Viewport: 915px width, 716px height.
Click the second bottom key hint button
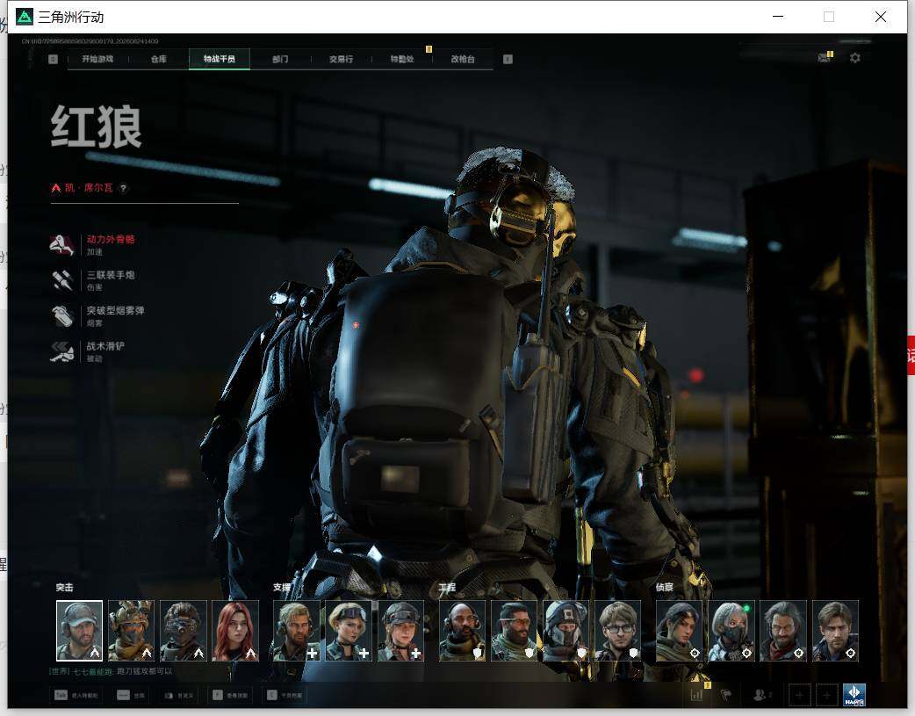(x=131, y=695)
